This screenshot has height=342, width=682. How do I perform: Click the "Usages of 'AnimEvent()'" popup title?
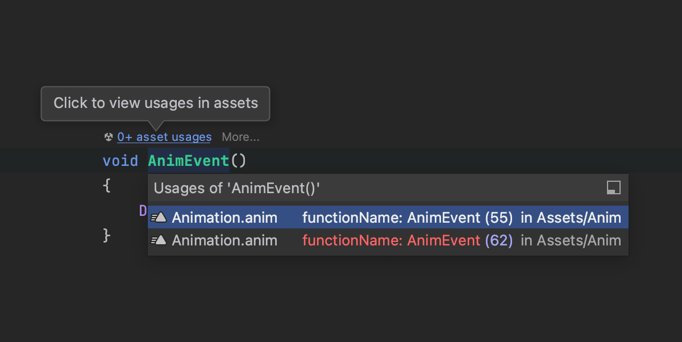coord(238,188)
